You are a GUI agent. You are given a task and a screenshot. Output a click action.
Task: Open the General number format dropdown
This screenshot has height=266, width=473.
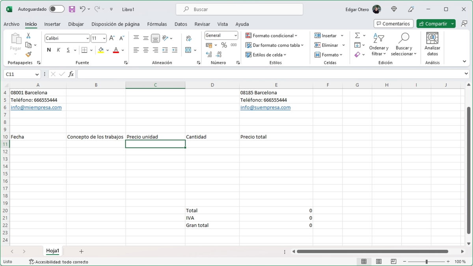tap(236, 35)
